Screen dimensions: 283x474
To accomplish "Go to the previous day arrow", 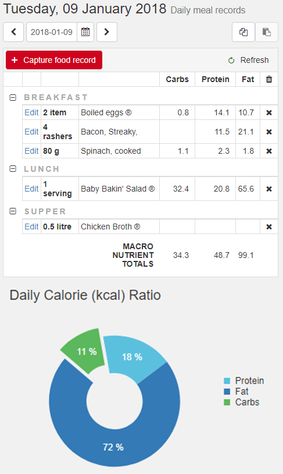I will pos(13,32).
